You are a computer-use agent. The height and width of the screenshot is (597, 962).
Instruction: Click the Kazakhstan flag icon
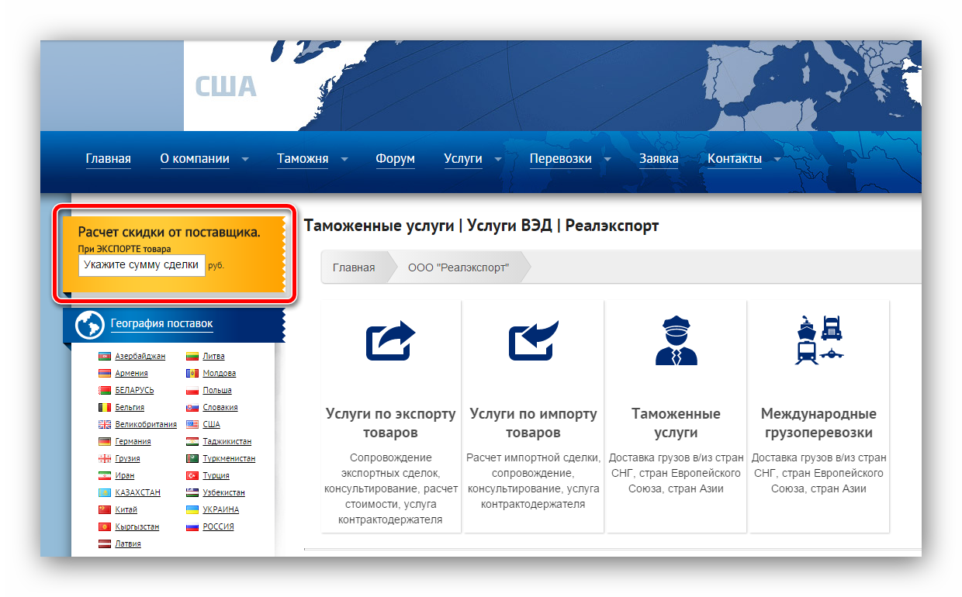(x=105, y=493)
